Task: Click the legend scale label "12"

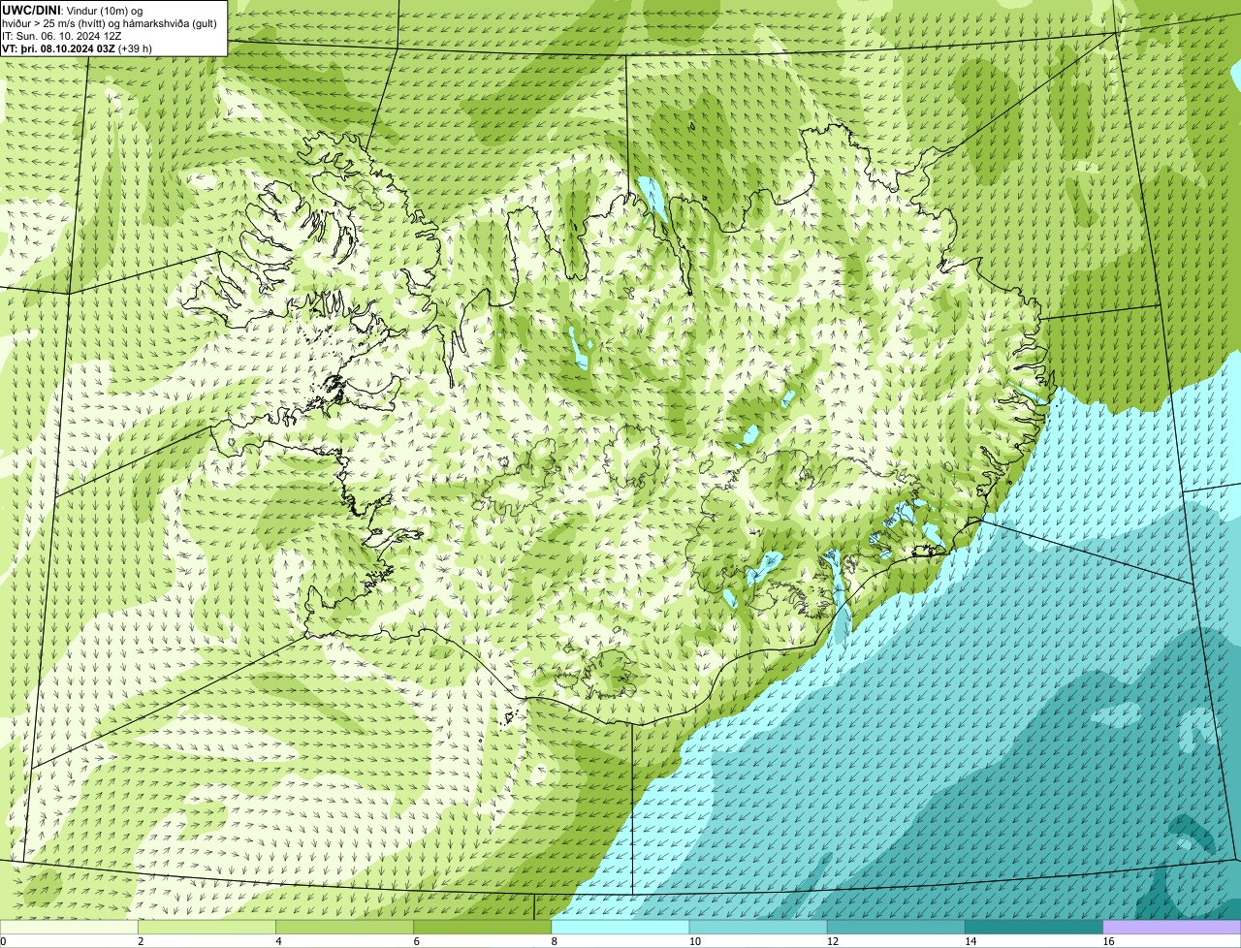Action: pyautogui.click(x=832, y=941)
